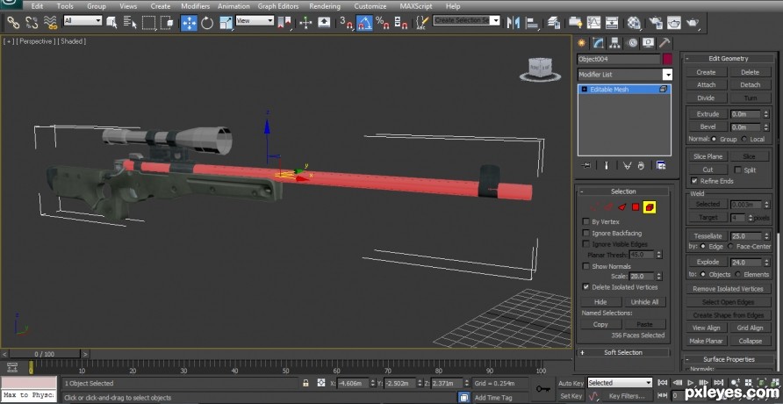
Task: Select Local normal radio button
Action: [x=744, y=140]
